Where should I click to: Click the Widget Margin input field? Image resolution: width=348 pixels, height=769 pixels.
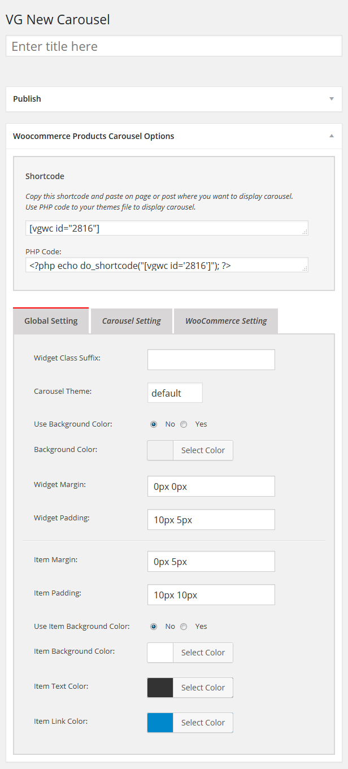tap(211, 486)
